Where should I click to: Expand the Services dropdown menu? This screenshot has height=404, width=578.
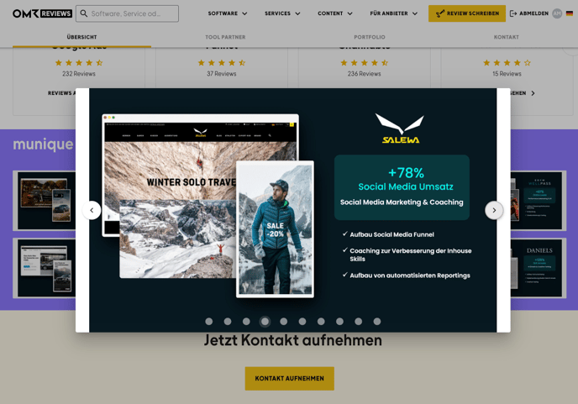pyautogui.click(x=282, y=13)
